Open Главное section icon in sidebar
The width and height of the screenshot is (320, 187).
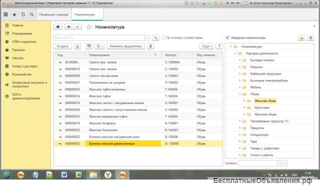pos(7,25)
